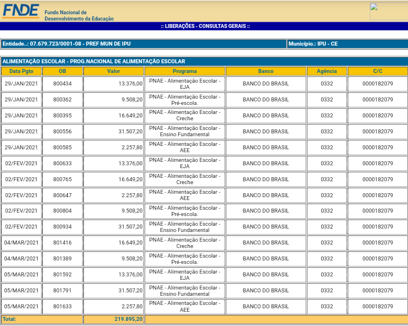Select OB number 800647

[x=62, y=195]
